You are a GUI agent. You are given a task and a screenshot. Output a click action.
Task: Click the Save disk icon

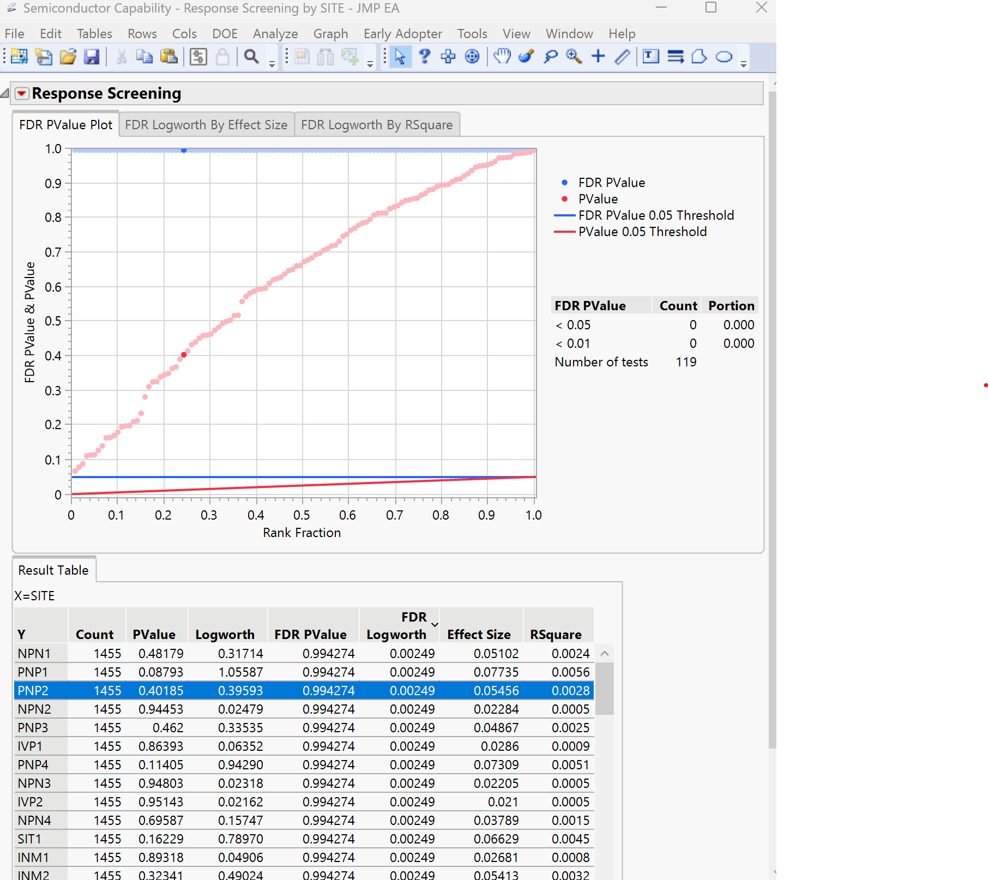[92, 57]
